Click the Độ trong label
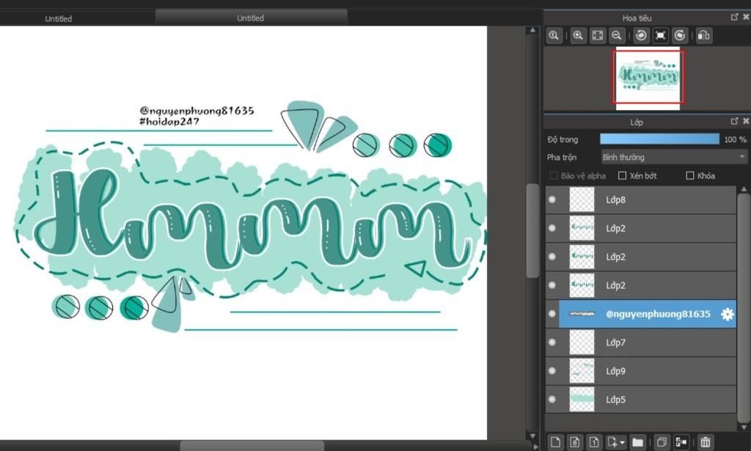This screenshot has height=451, width=751. coord(563,139)
